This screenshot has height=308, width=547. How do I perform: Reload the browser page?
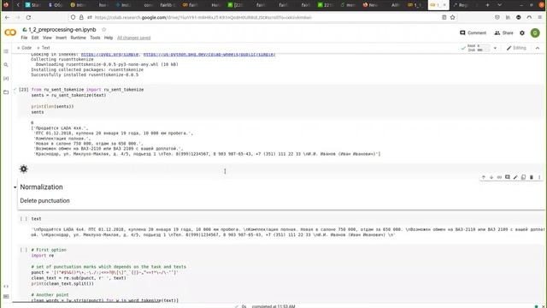point(28,17)
